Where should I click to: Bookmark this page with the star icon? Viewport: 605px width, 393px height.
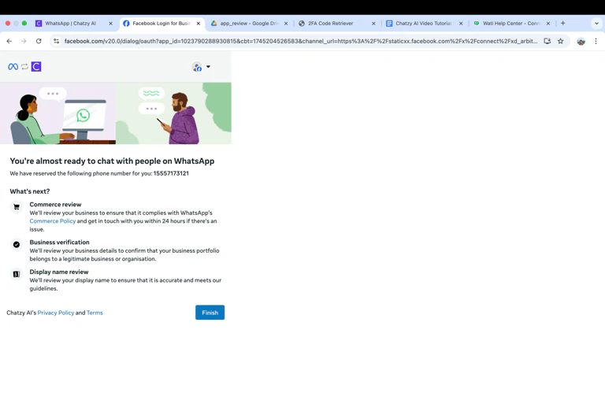561,41
